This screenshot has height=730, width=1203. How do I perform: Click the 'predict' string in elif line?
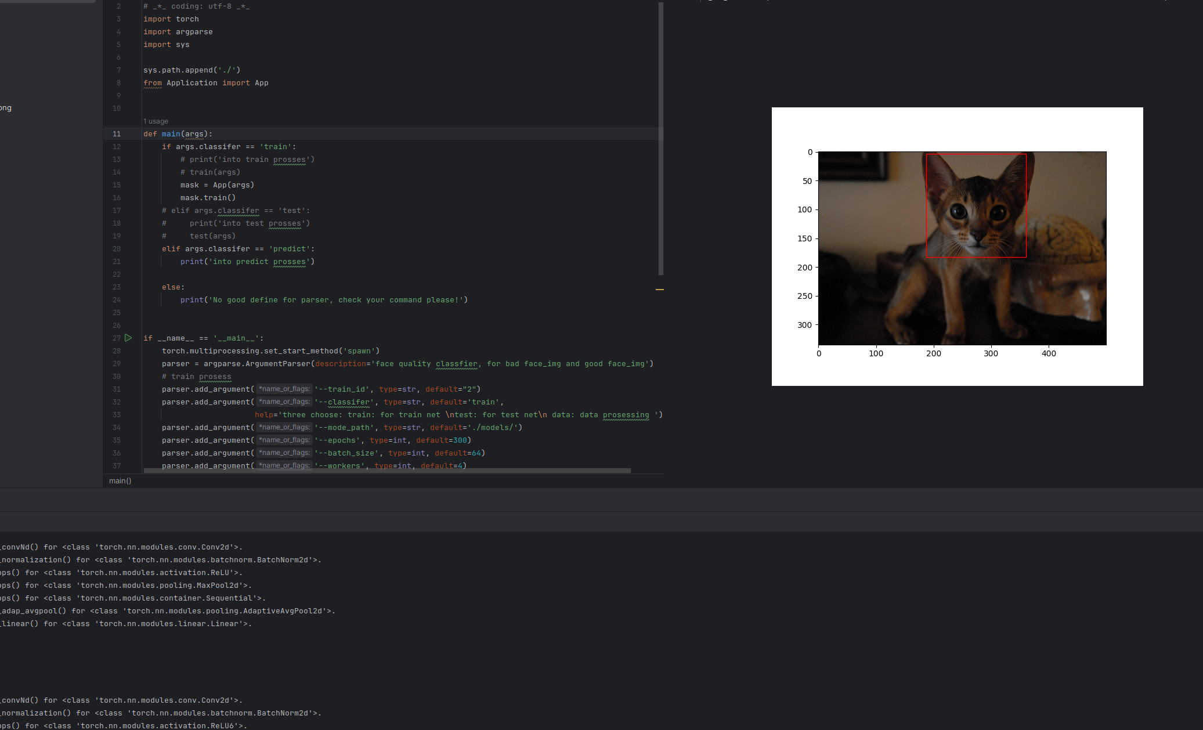point(289,249)
